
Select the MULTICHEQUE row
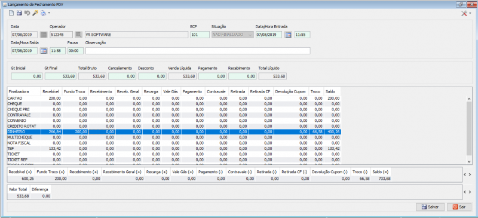pyautogui.click(x=174, y=137)
